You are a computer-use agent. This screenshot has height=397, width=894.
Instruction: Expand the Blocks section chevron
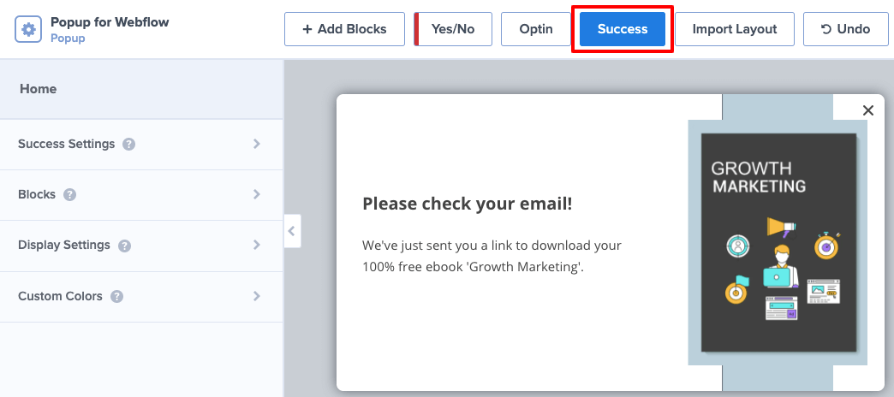coord(256,194)
